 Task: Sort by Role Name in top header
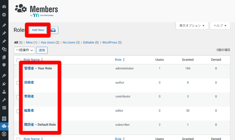pos(33,60)
